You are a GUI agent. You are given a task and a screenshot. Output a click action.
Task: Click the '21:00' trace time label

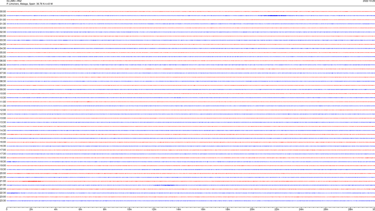(x=3, y=181)
